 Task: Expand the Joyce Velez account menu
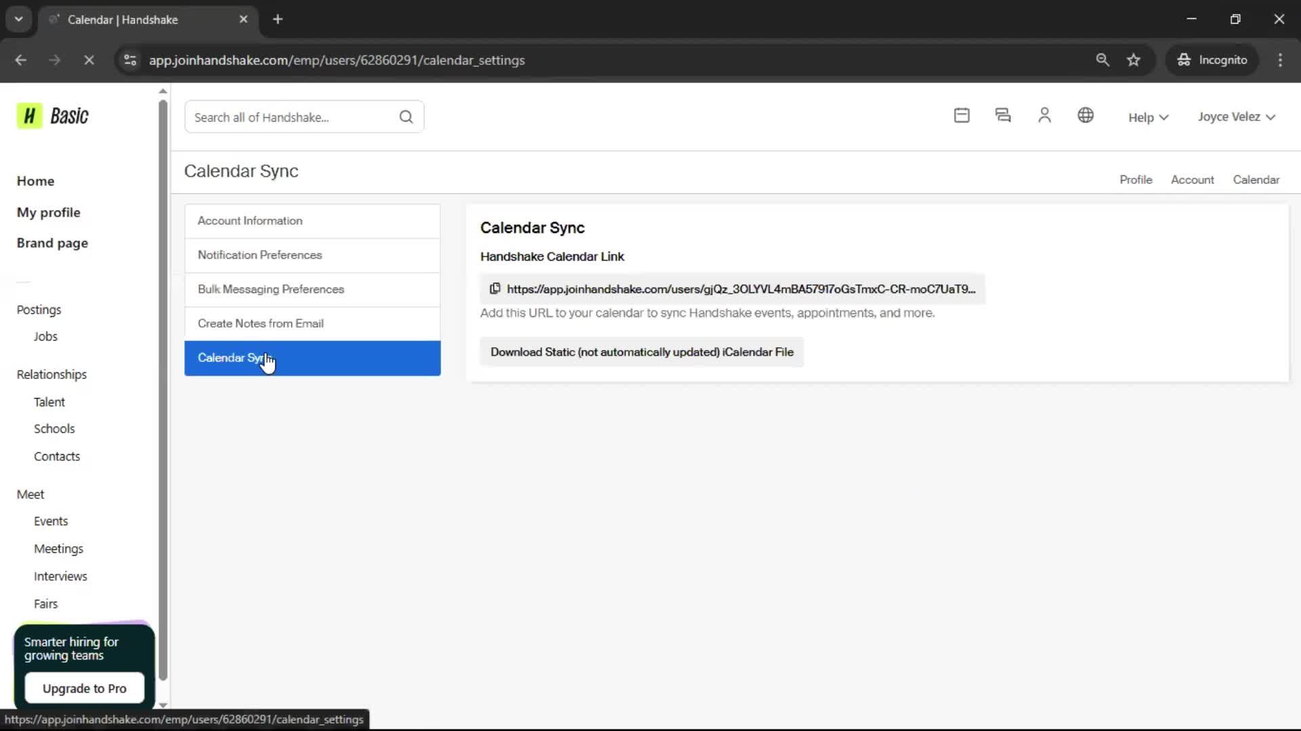point(1236,117)
